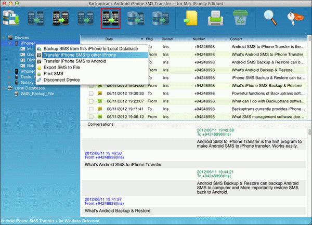Click the database to iPhone restore icon
This screenshot has height=225, width=312.
click(136, 18)
